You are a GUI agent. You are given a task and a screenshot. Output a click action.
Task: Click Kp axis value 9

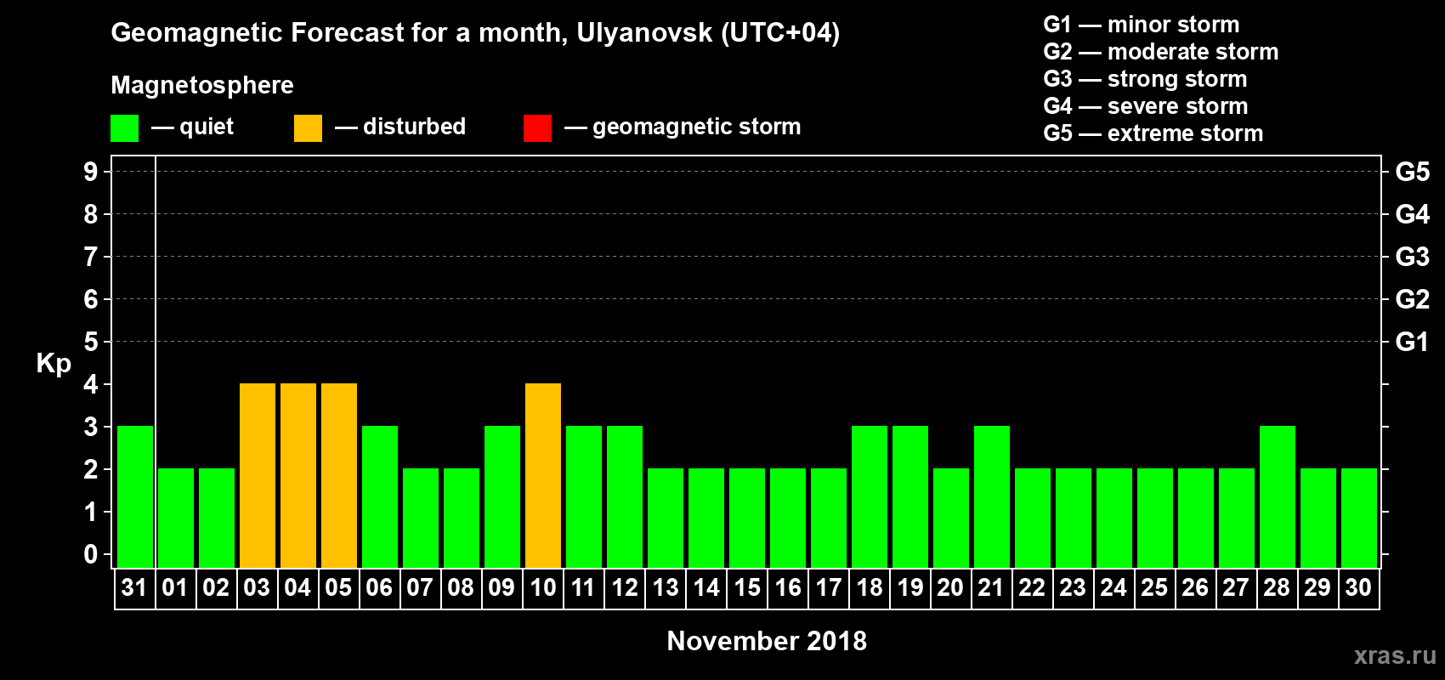[x=91, y=172]
